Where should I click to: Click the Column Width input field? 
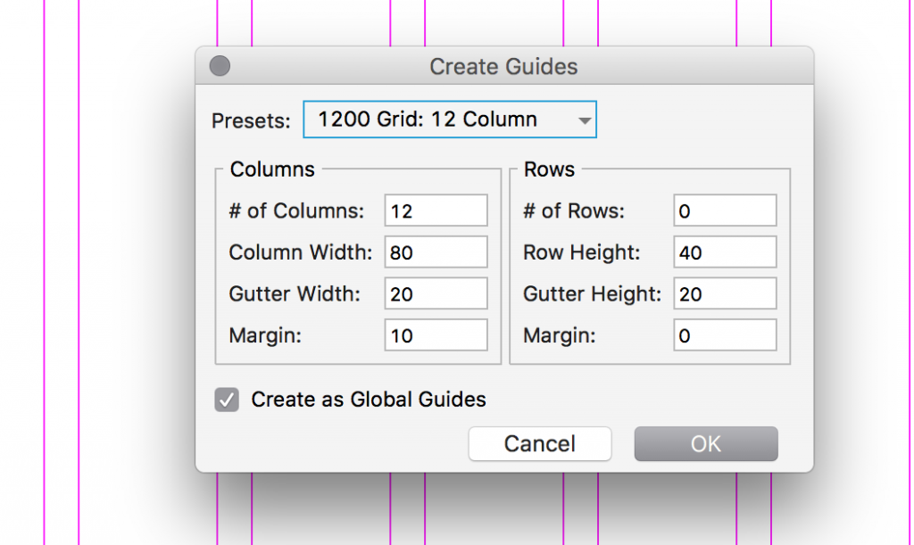click(436, 252)
